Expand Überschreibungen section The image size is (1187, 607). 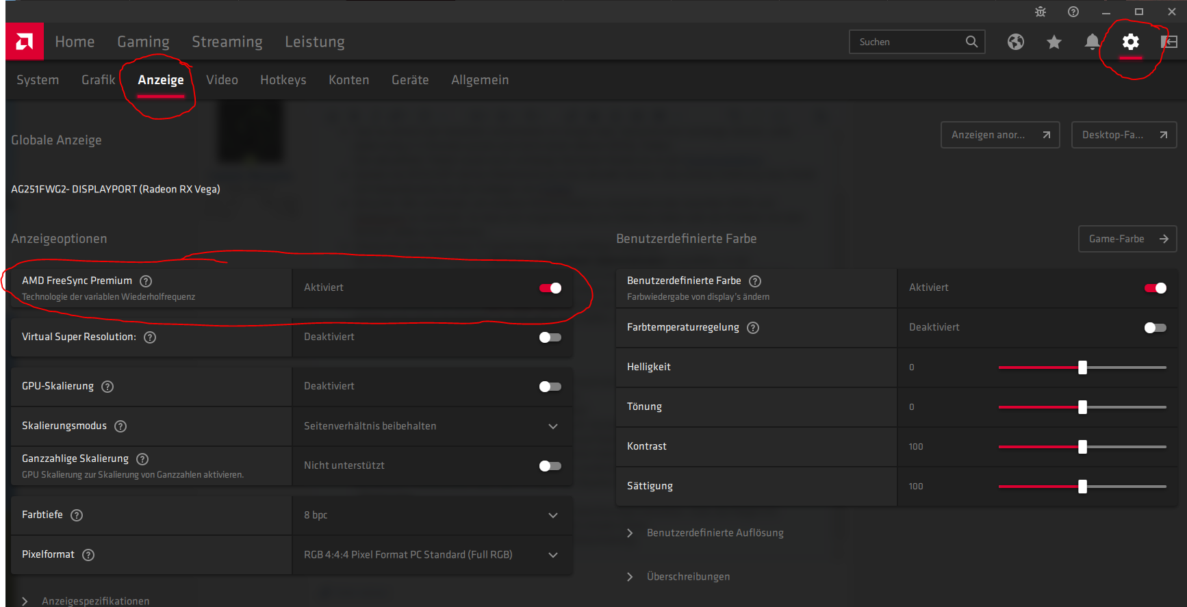tap(679, 577)
